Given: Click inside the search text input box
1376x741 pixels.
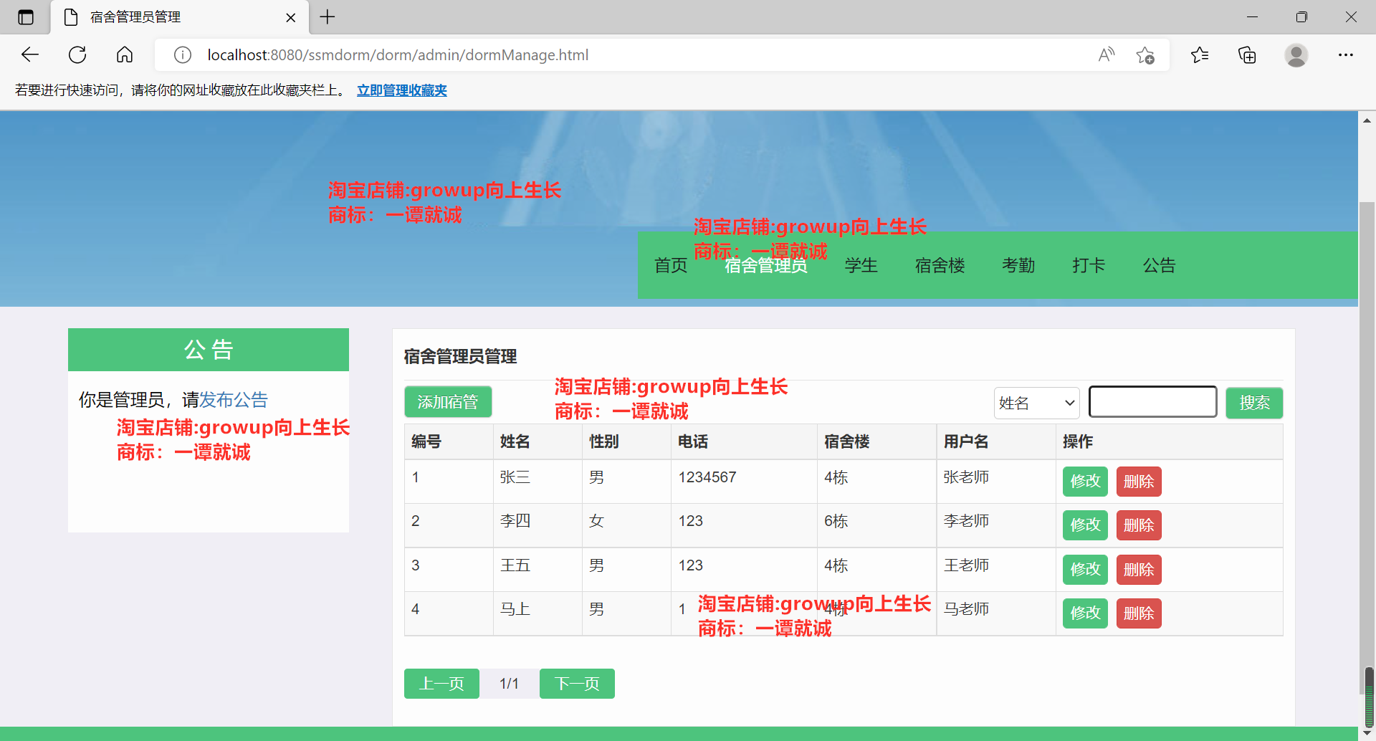Looking at the screenshot, I should point(1152,401).
